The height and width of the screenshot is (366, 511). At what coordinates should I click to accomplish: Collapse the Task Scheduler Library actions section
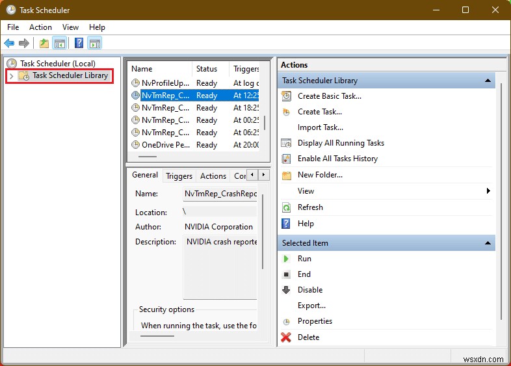[488, 81]
